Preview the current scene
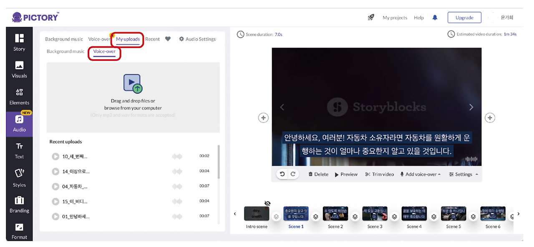534x247 pixels. pos(346,174)
